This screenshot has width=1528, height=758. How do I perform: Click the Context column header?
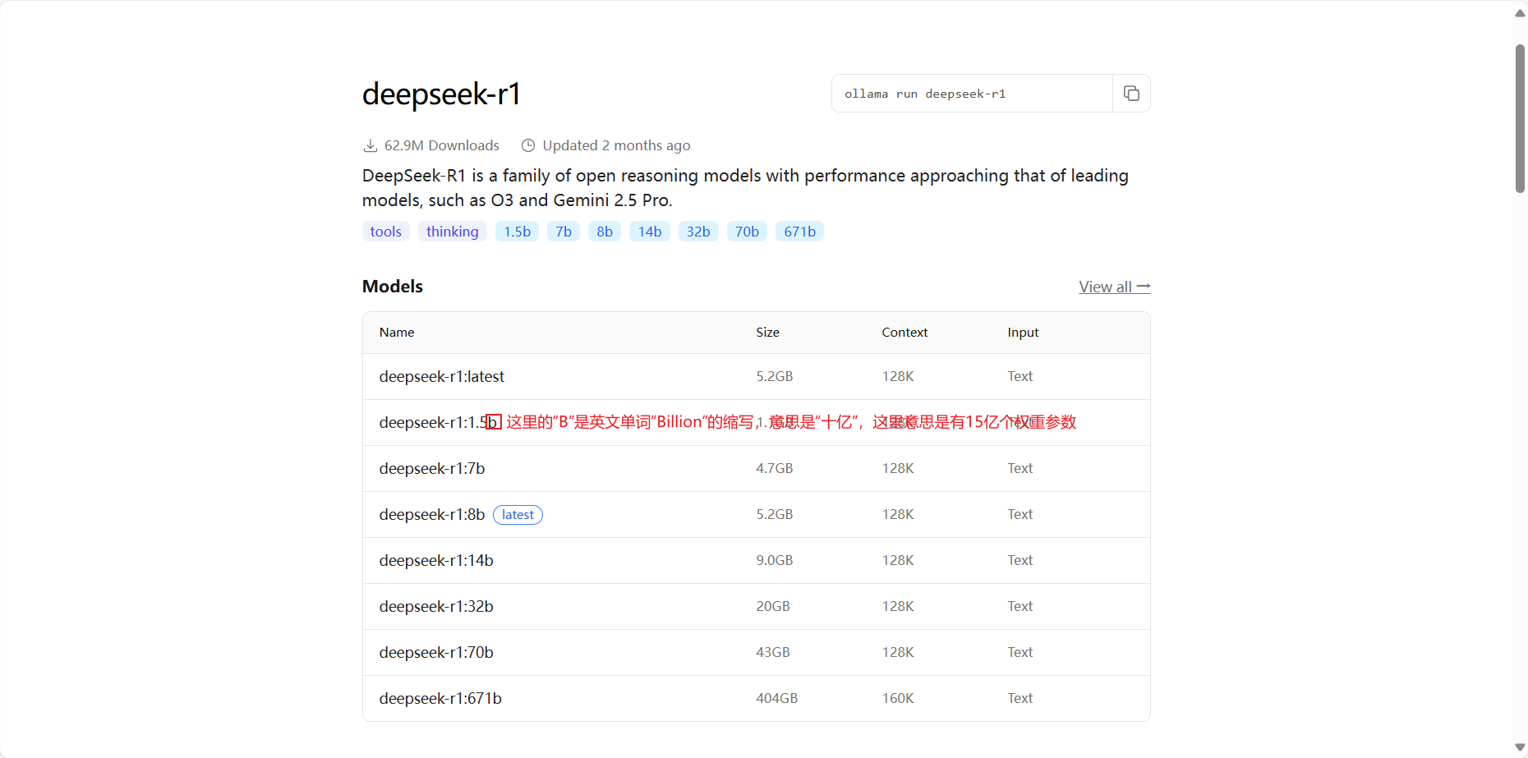[x=904, y=333]
